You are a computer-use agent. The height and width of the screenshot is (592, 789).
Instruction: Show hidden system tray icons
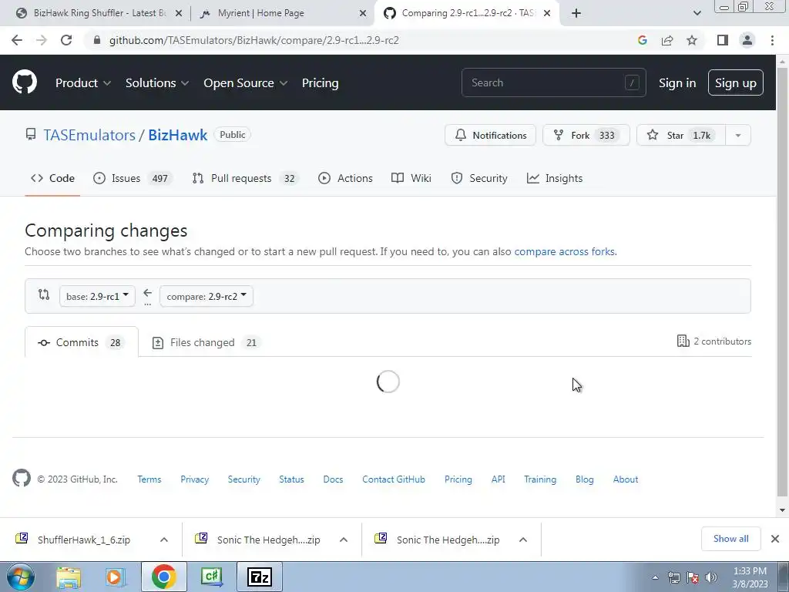tap(655, 577)
